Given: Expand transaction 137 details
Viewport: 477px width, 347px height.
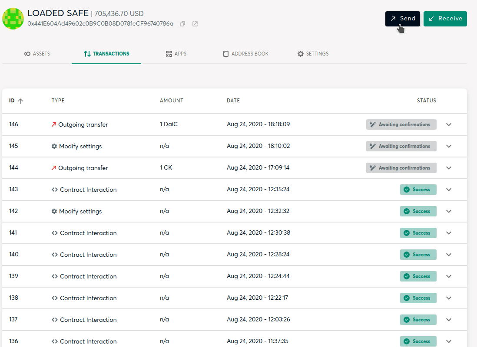Looking at the screenshot, I should 449,320.
